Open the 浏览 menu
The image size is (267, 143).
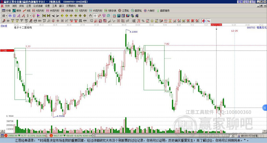tap(15, 6)
